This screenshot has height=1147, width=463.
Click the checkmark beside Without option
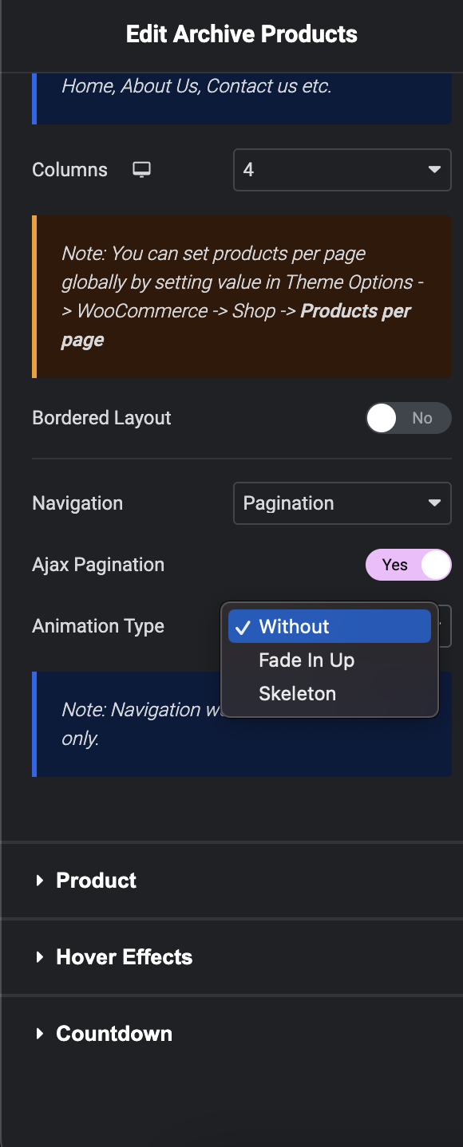pos(243,627)
